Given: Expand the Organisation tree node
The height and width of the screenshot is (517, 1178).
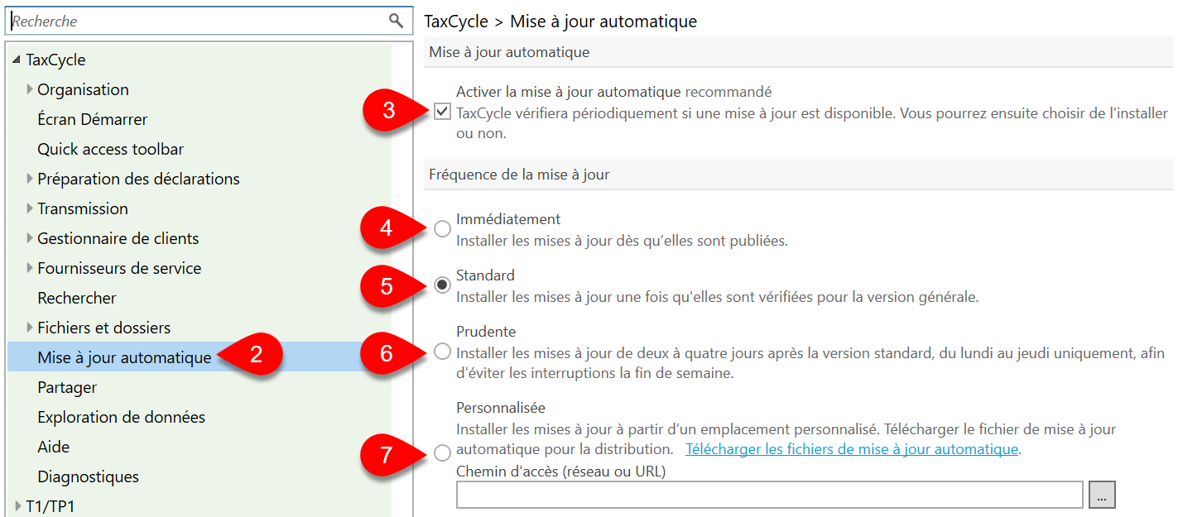Looking at the screenshot, I should click(x=30, y=89).
